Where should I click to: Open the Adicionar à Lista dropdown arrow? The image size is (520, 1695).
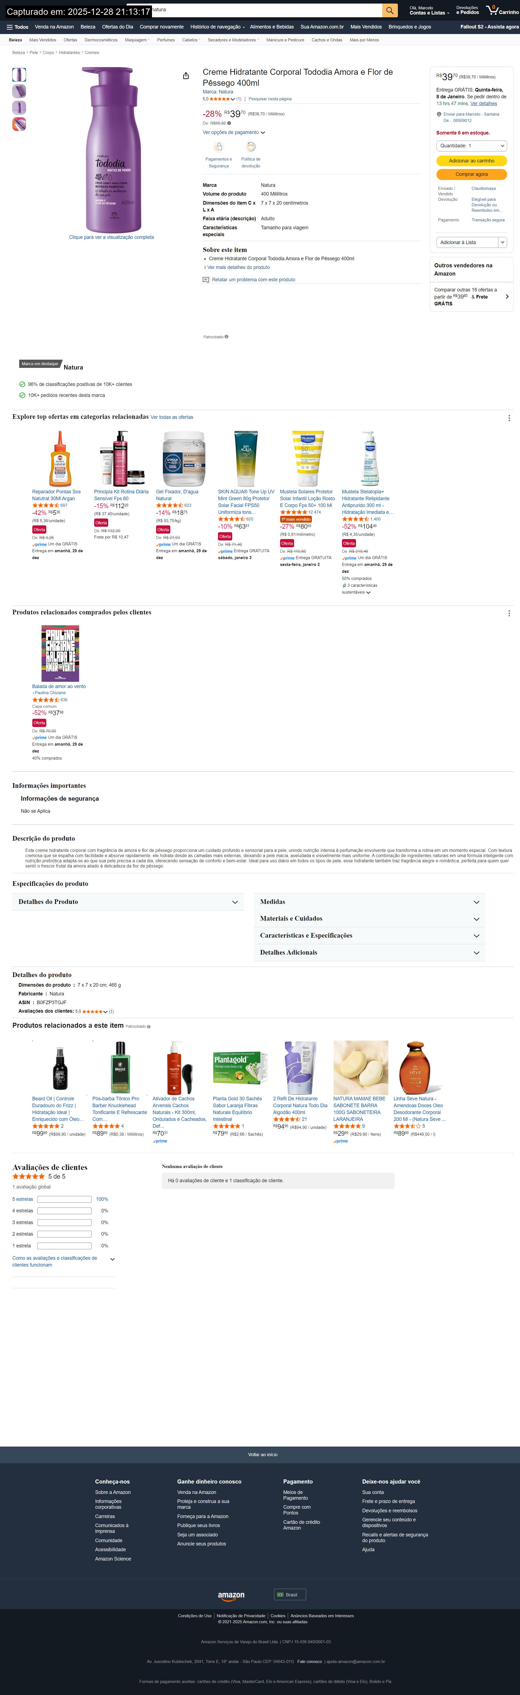click(x=502, y=242)
